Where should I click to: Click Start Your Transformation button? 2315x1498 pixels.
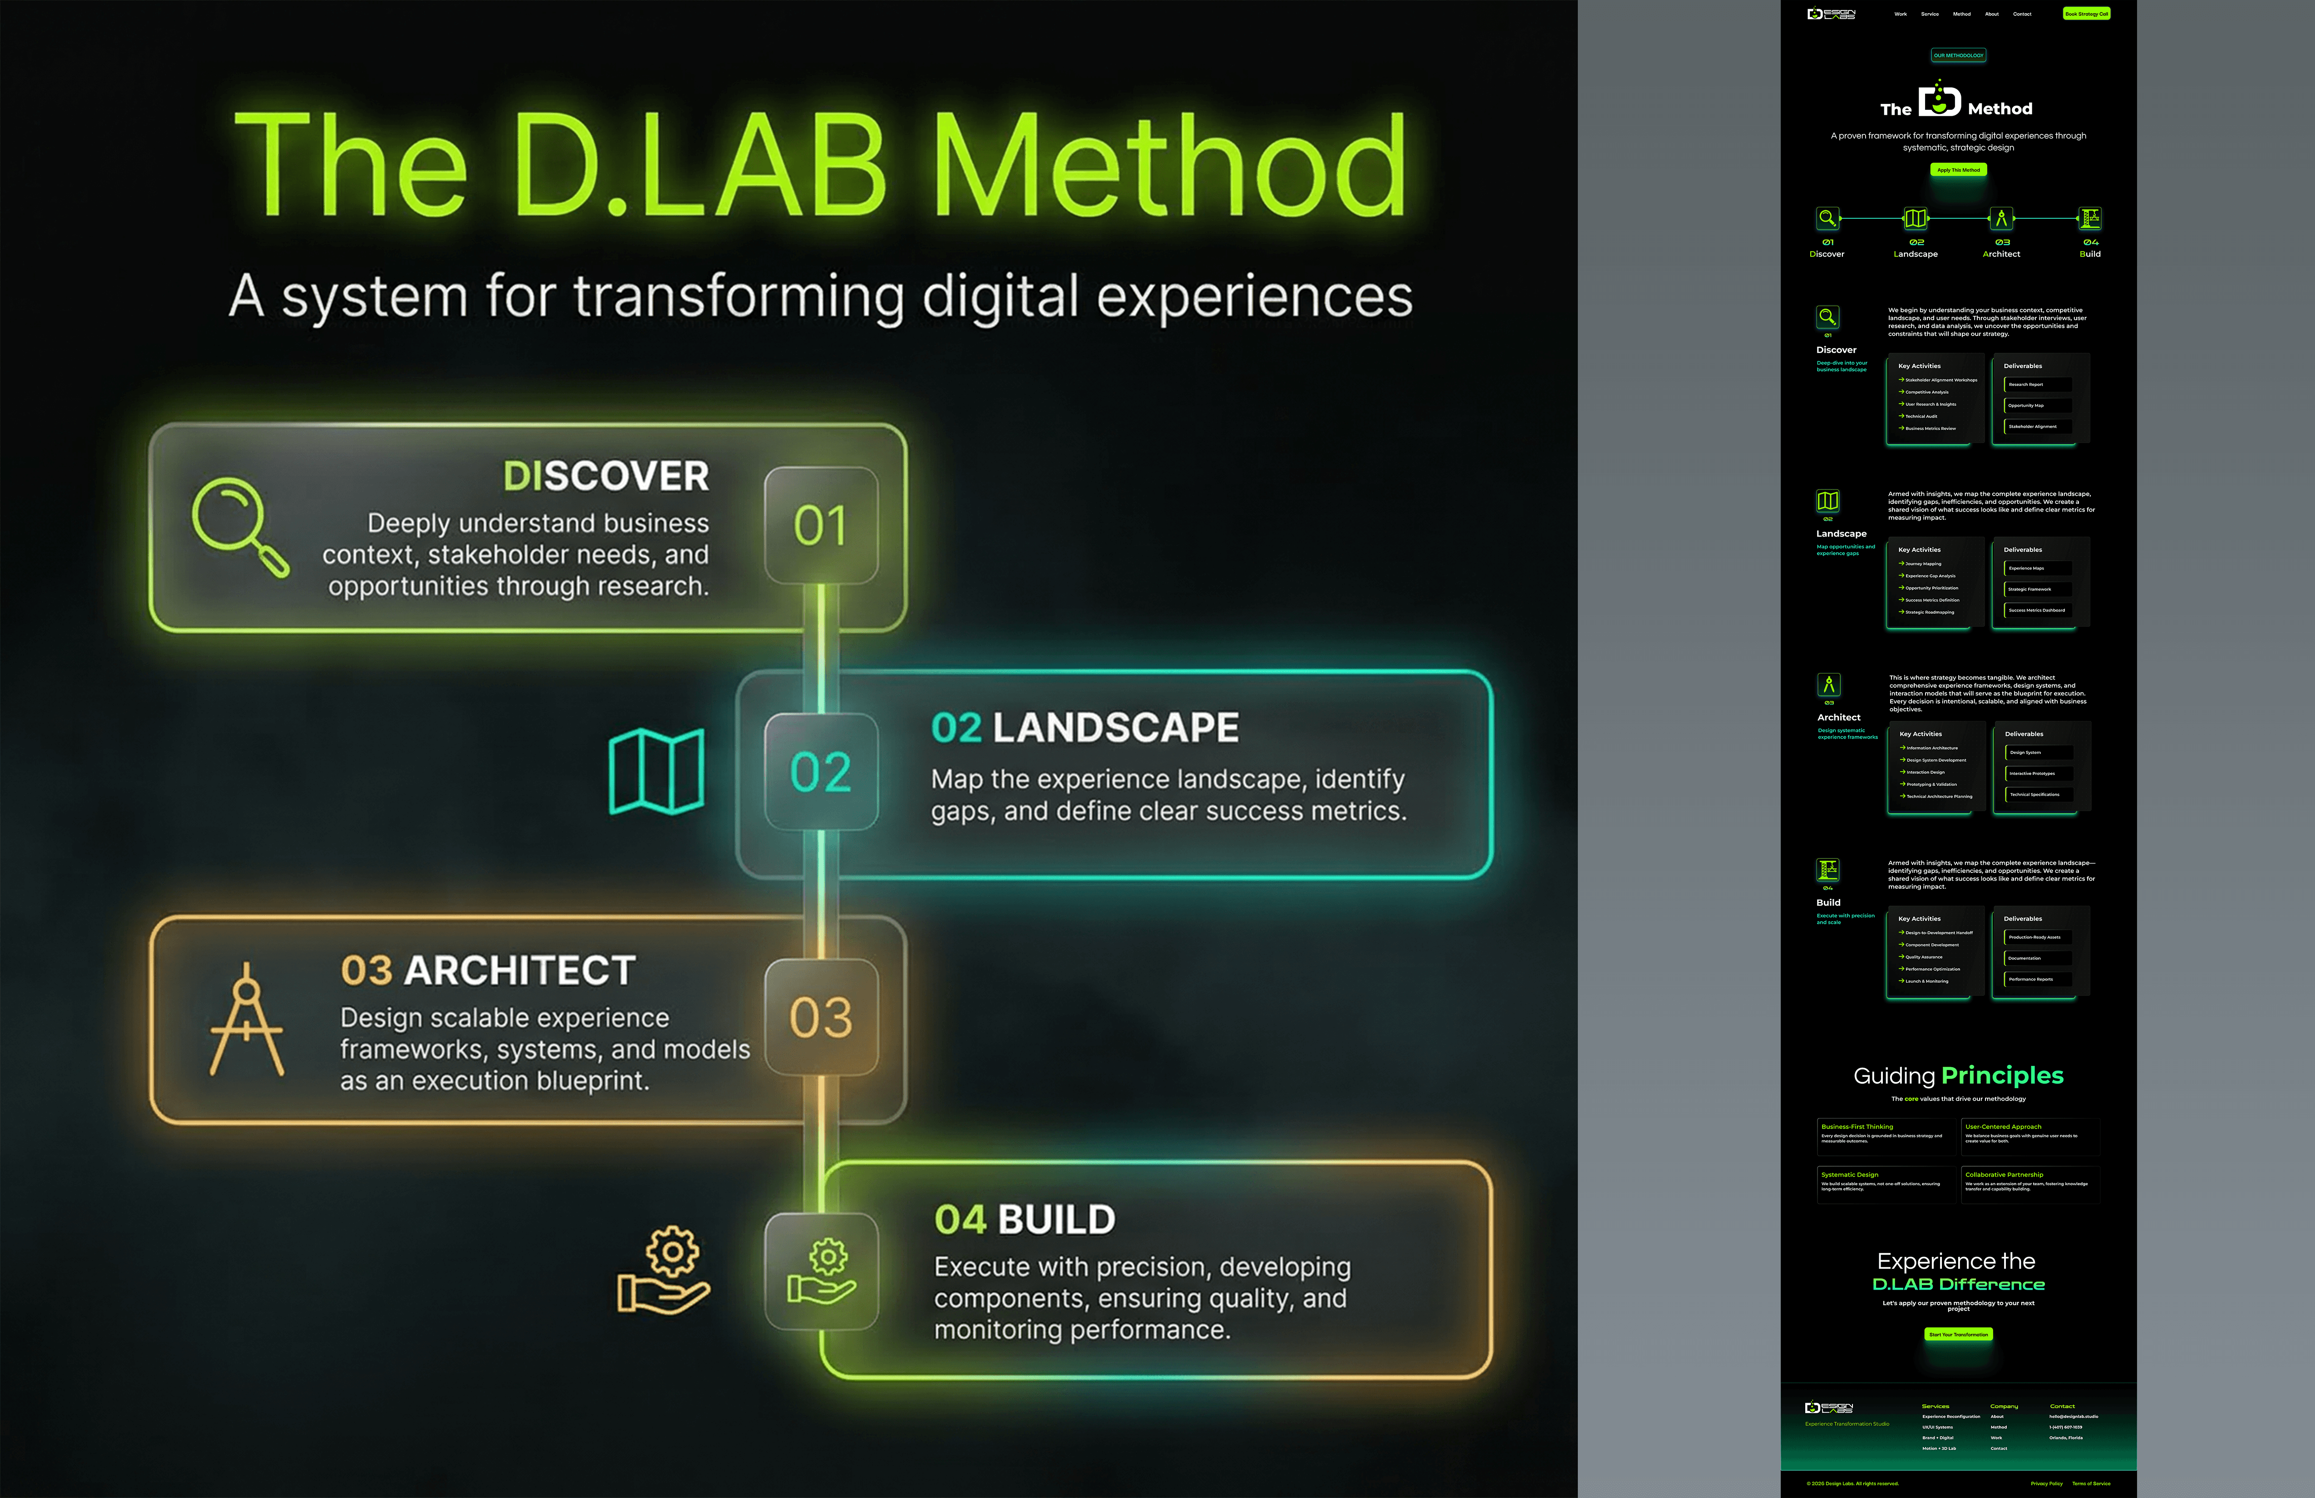tap(1958, 1335)
